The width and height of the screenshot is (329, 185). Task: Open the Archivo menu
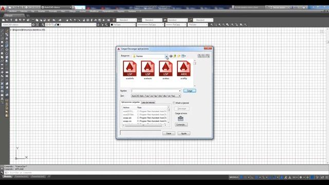(x=13, y=11)
